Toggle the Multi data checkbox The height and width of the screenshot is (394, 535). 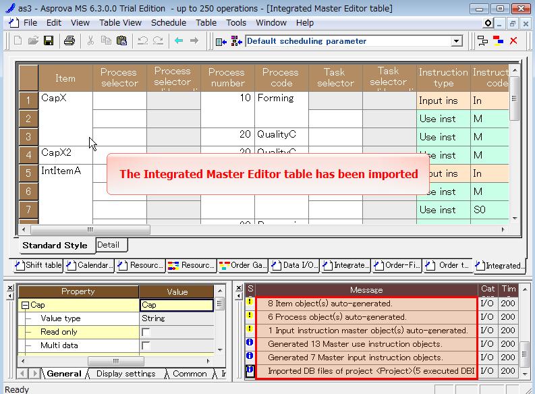tap(146, 345)
